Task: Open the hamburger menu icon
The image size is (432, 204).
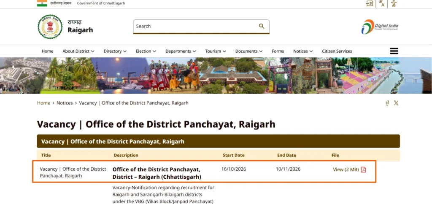Action: click(x=394, y=51)
